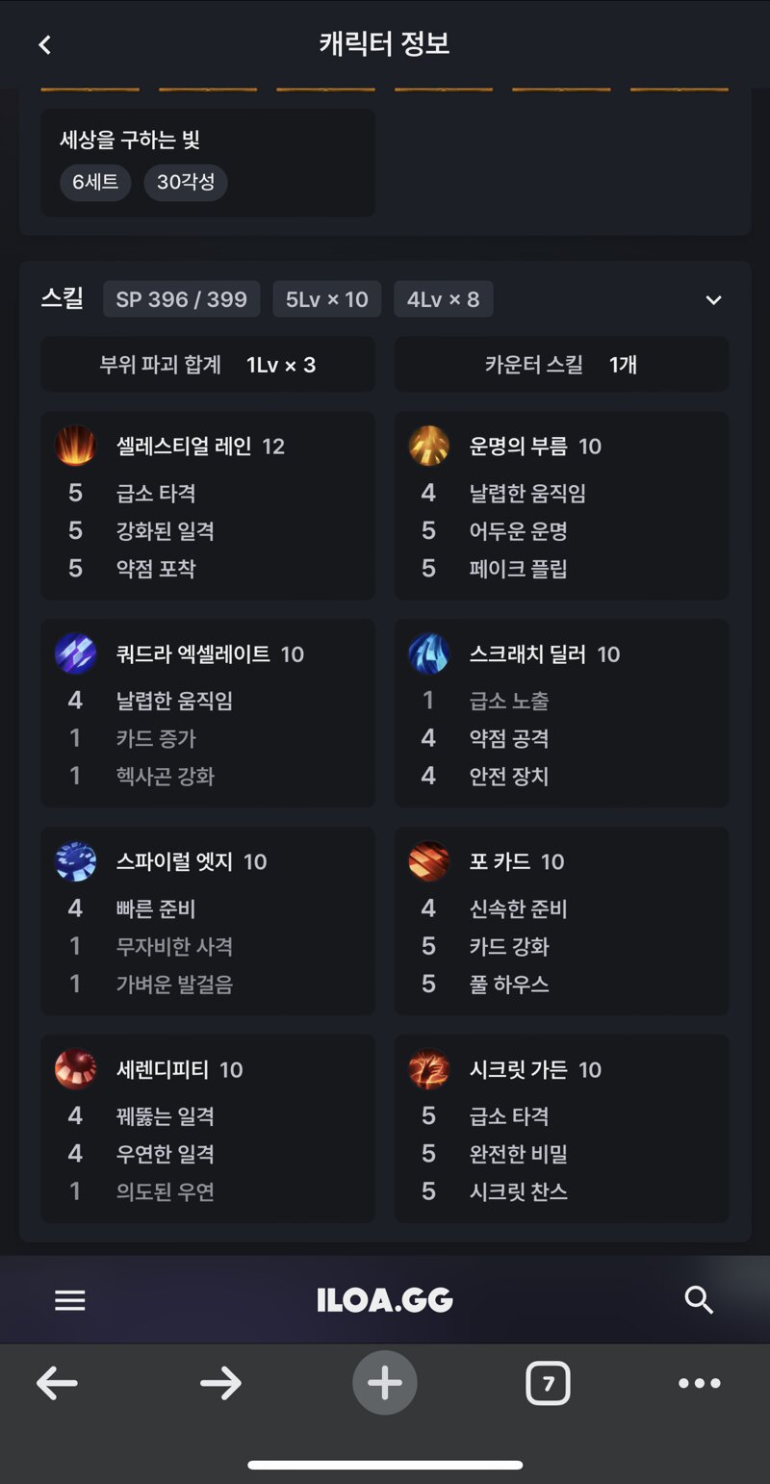Navigate browser back with bottom arrow
The image size is (770, 1484).
click(x=57, y=1384)
